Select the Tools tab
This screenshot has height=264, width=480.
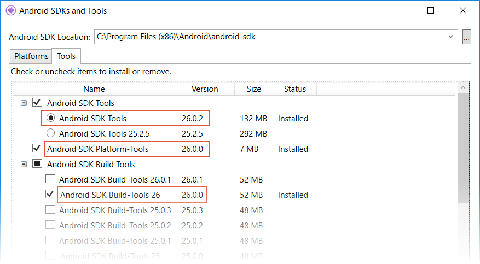66,56
